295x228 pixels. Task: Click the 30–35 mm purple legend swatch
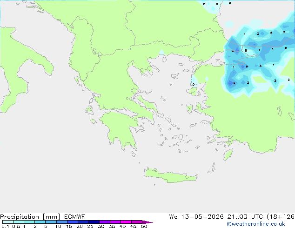coord(105,222)
